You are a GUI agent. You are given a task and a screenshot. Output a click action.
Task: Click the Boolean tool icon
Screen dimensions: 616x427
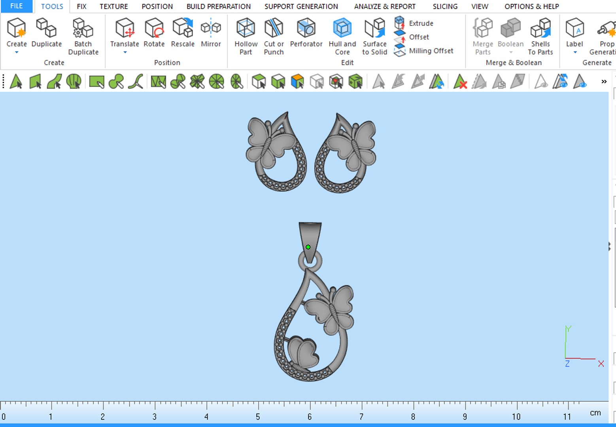click(510, 28)
